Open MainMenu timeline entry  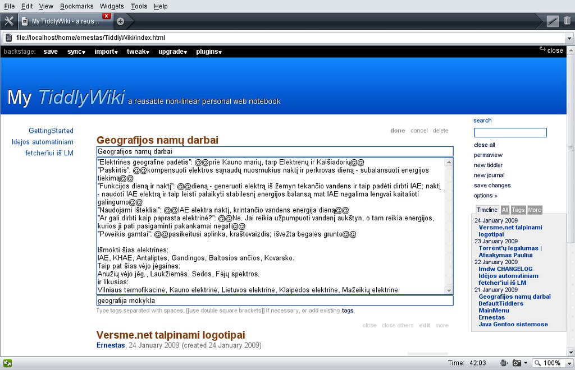tap(494, 311)
